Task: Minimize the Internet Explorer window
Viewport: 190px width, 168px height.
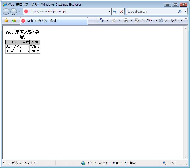Action: [168, 5]
